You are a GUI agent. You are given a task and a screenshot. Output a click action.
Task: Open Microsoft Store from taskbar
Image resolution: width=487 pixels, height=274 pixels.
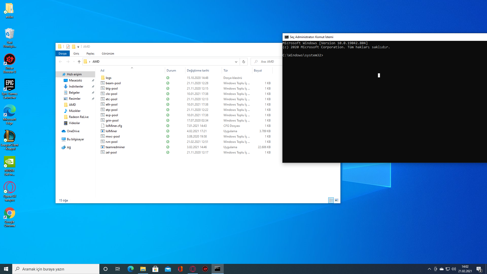pyautogui.click(x=155, y=269)
